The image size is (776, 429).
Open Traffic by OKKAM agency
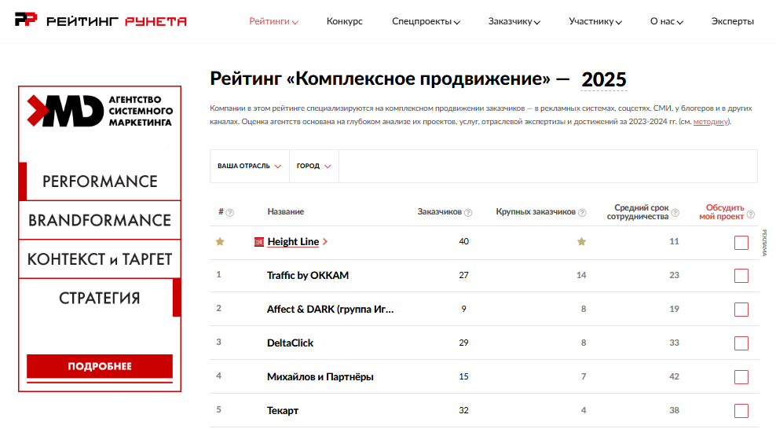coord(308,275)
